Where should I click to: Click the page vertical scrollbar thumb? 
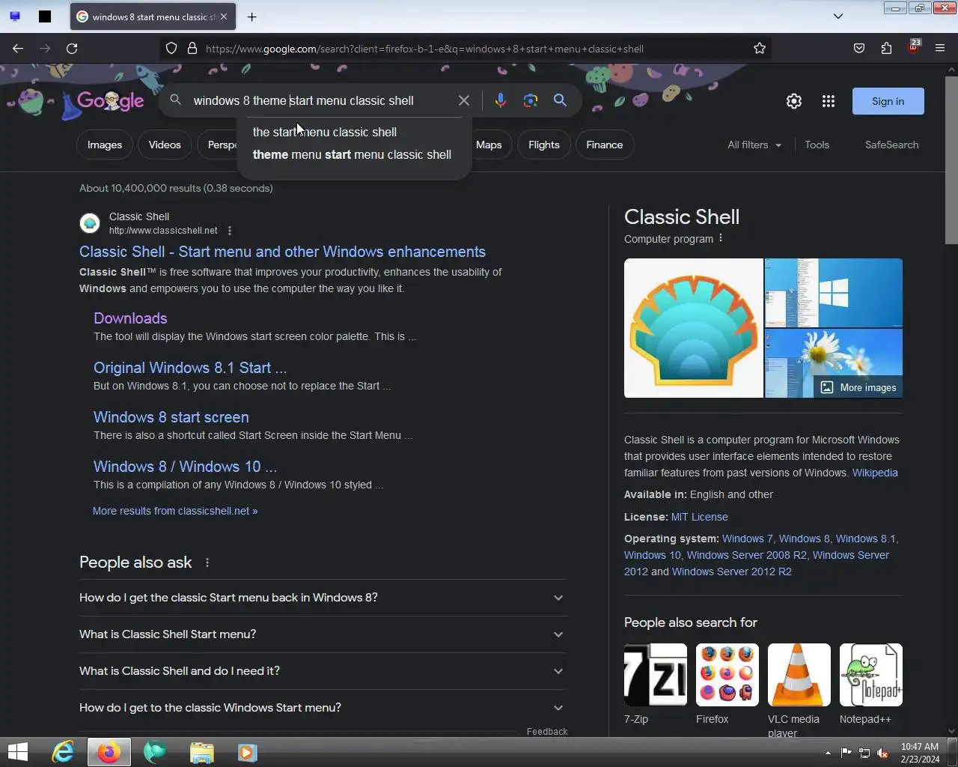(x=951, y=159)
